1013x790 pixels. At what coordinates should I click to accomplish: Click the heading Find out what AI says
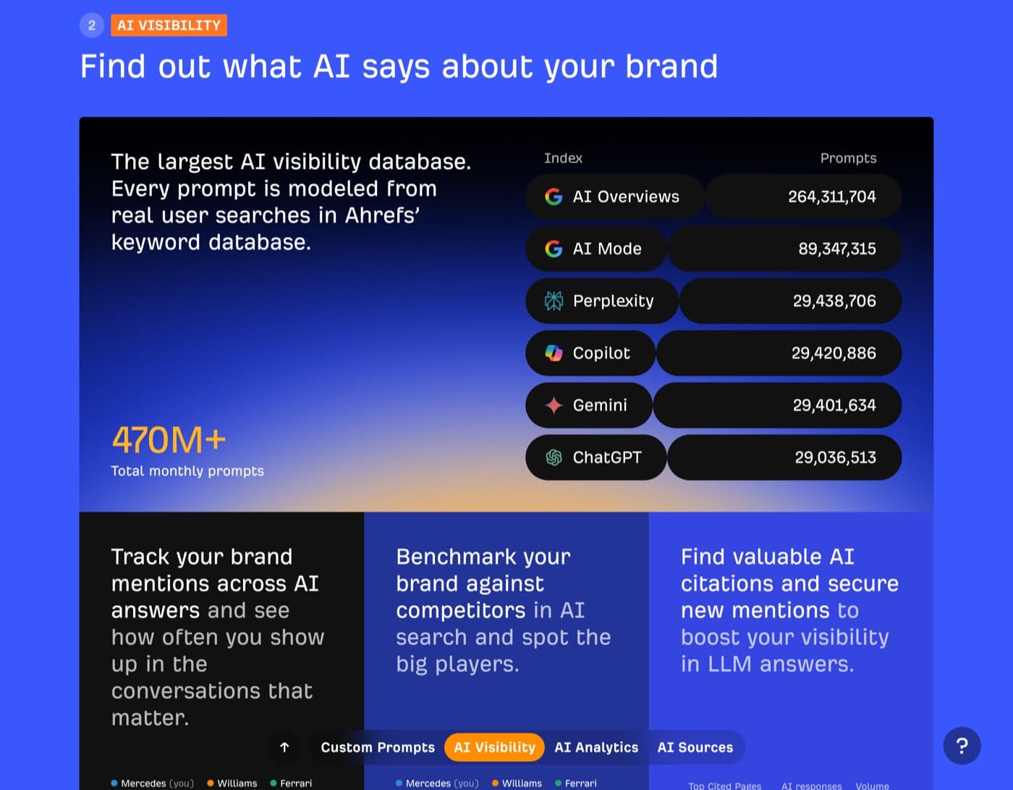(399, 66)
